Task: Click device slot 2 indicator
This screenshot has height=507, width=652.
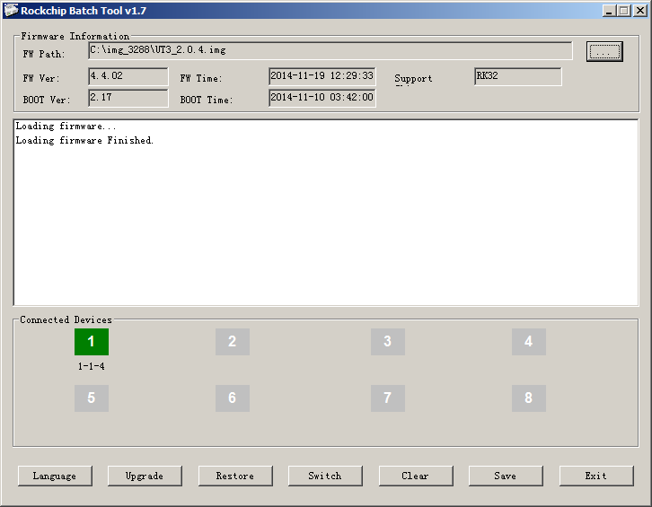Action: 232,342
